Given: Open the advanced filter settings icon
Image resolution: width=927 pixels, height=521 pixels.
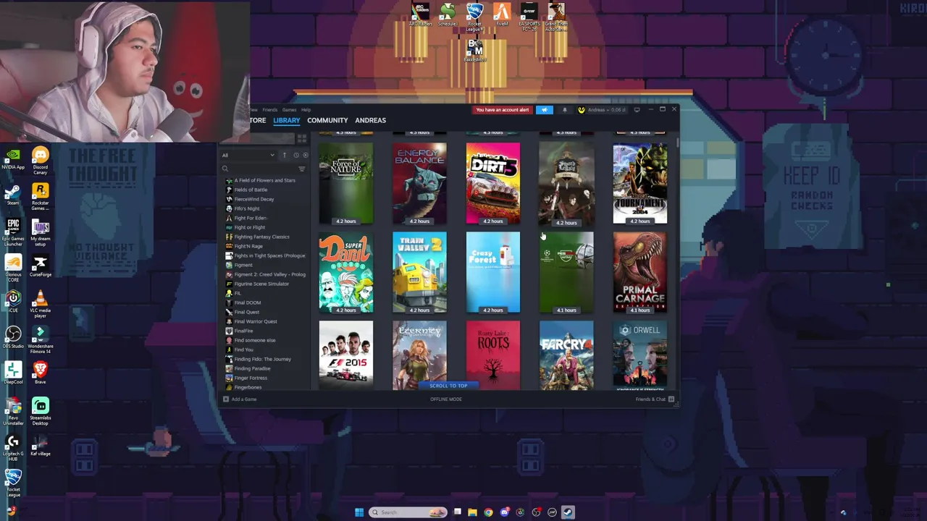Looking at the screenshot, I should point(302,169).
